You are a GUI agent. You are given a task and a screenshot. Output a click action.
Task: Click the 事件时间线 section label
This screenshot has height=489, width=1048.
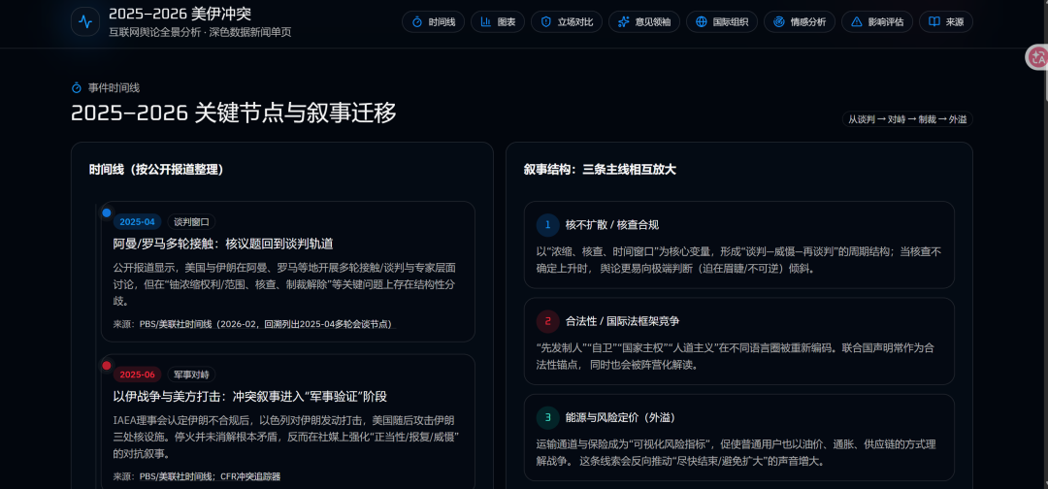coord(114,87)
